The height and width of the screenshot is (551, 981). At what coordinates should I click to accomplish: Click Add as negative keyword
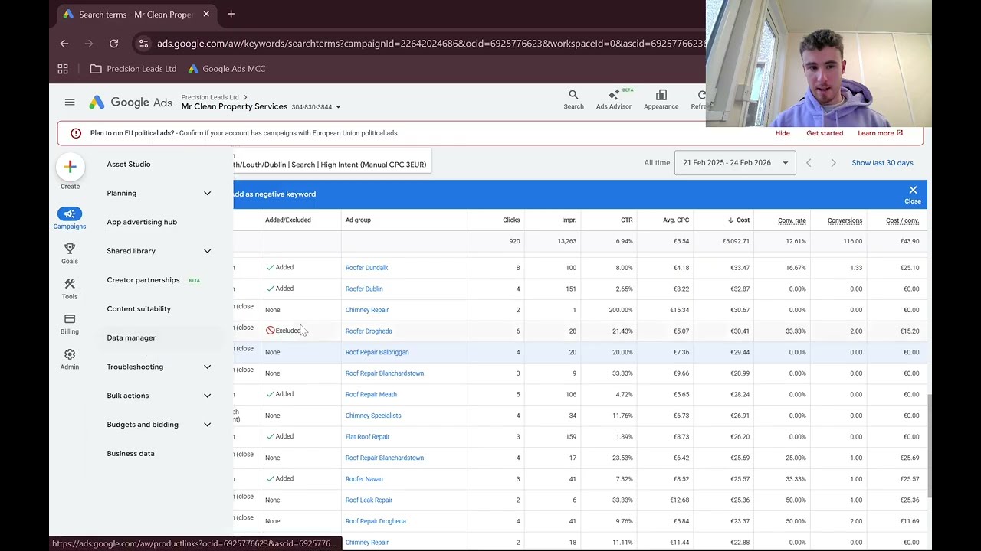point(274,194)
